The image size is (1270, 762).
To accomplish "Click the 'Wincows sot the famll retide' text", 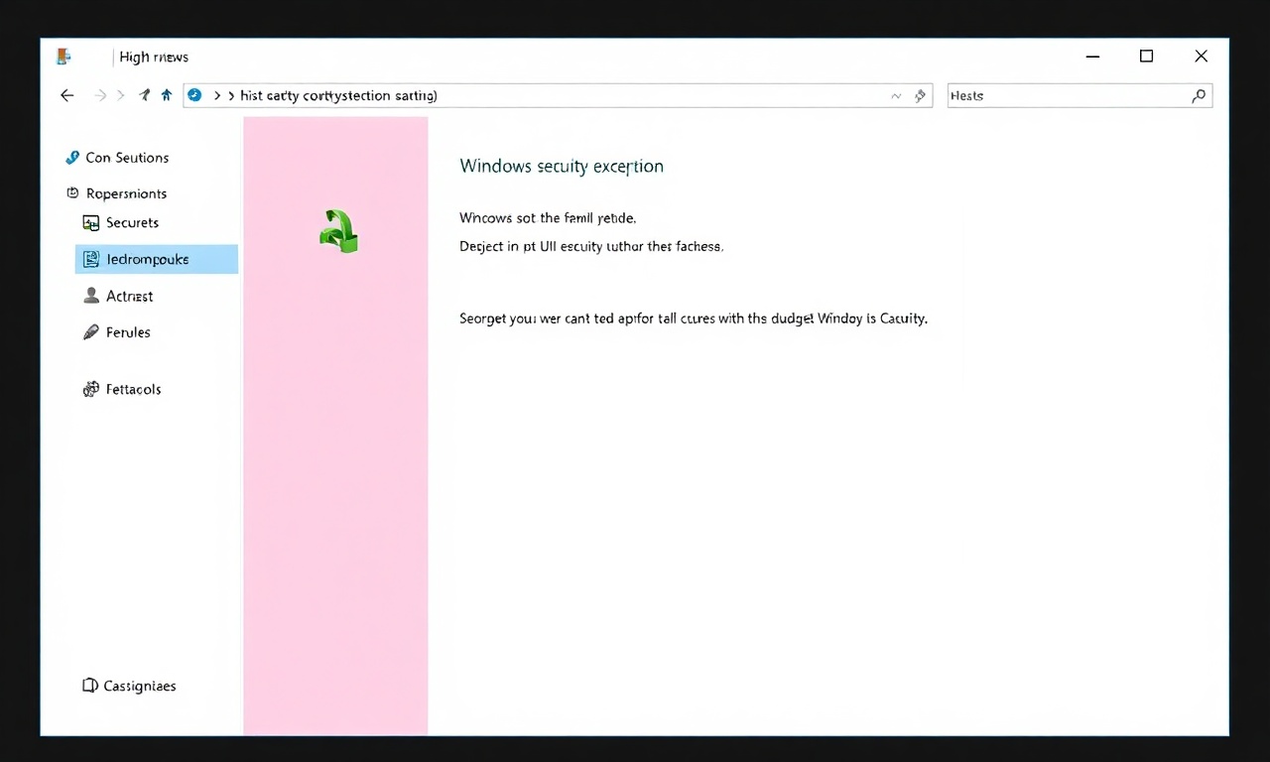I will (548, 217).
